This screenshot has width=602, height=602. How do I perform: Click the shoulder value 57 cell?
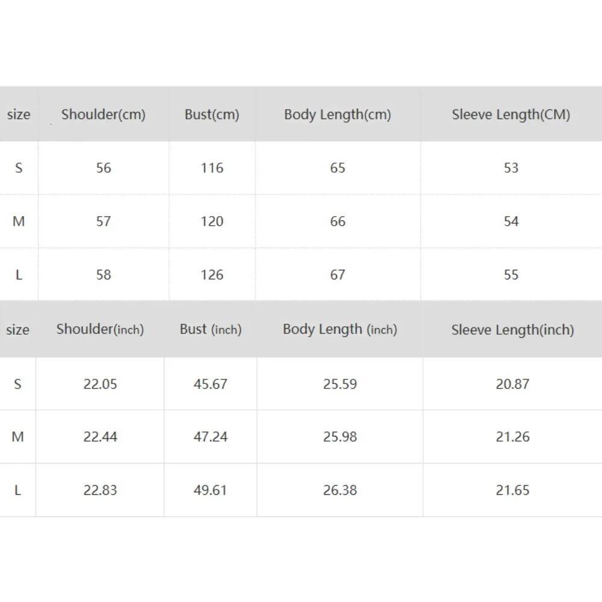pos(104,222)
